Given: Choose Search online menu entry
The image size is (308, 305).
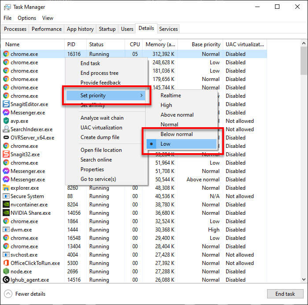Looking at the screenshot, I should (106, 160).
